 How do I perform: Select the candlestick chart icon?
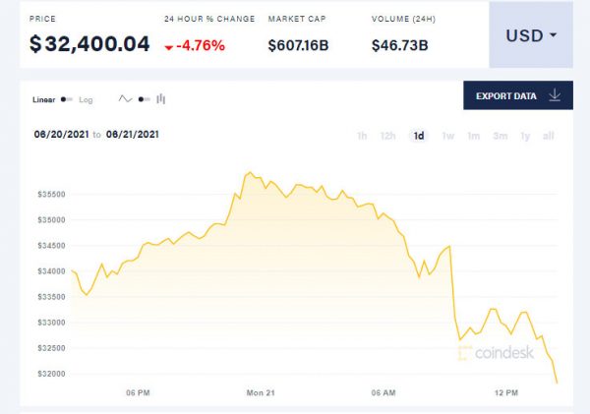(161, 98)
